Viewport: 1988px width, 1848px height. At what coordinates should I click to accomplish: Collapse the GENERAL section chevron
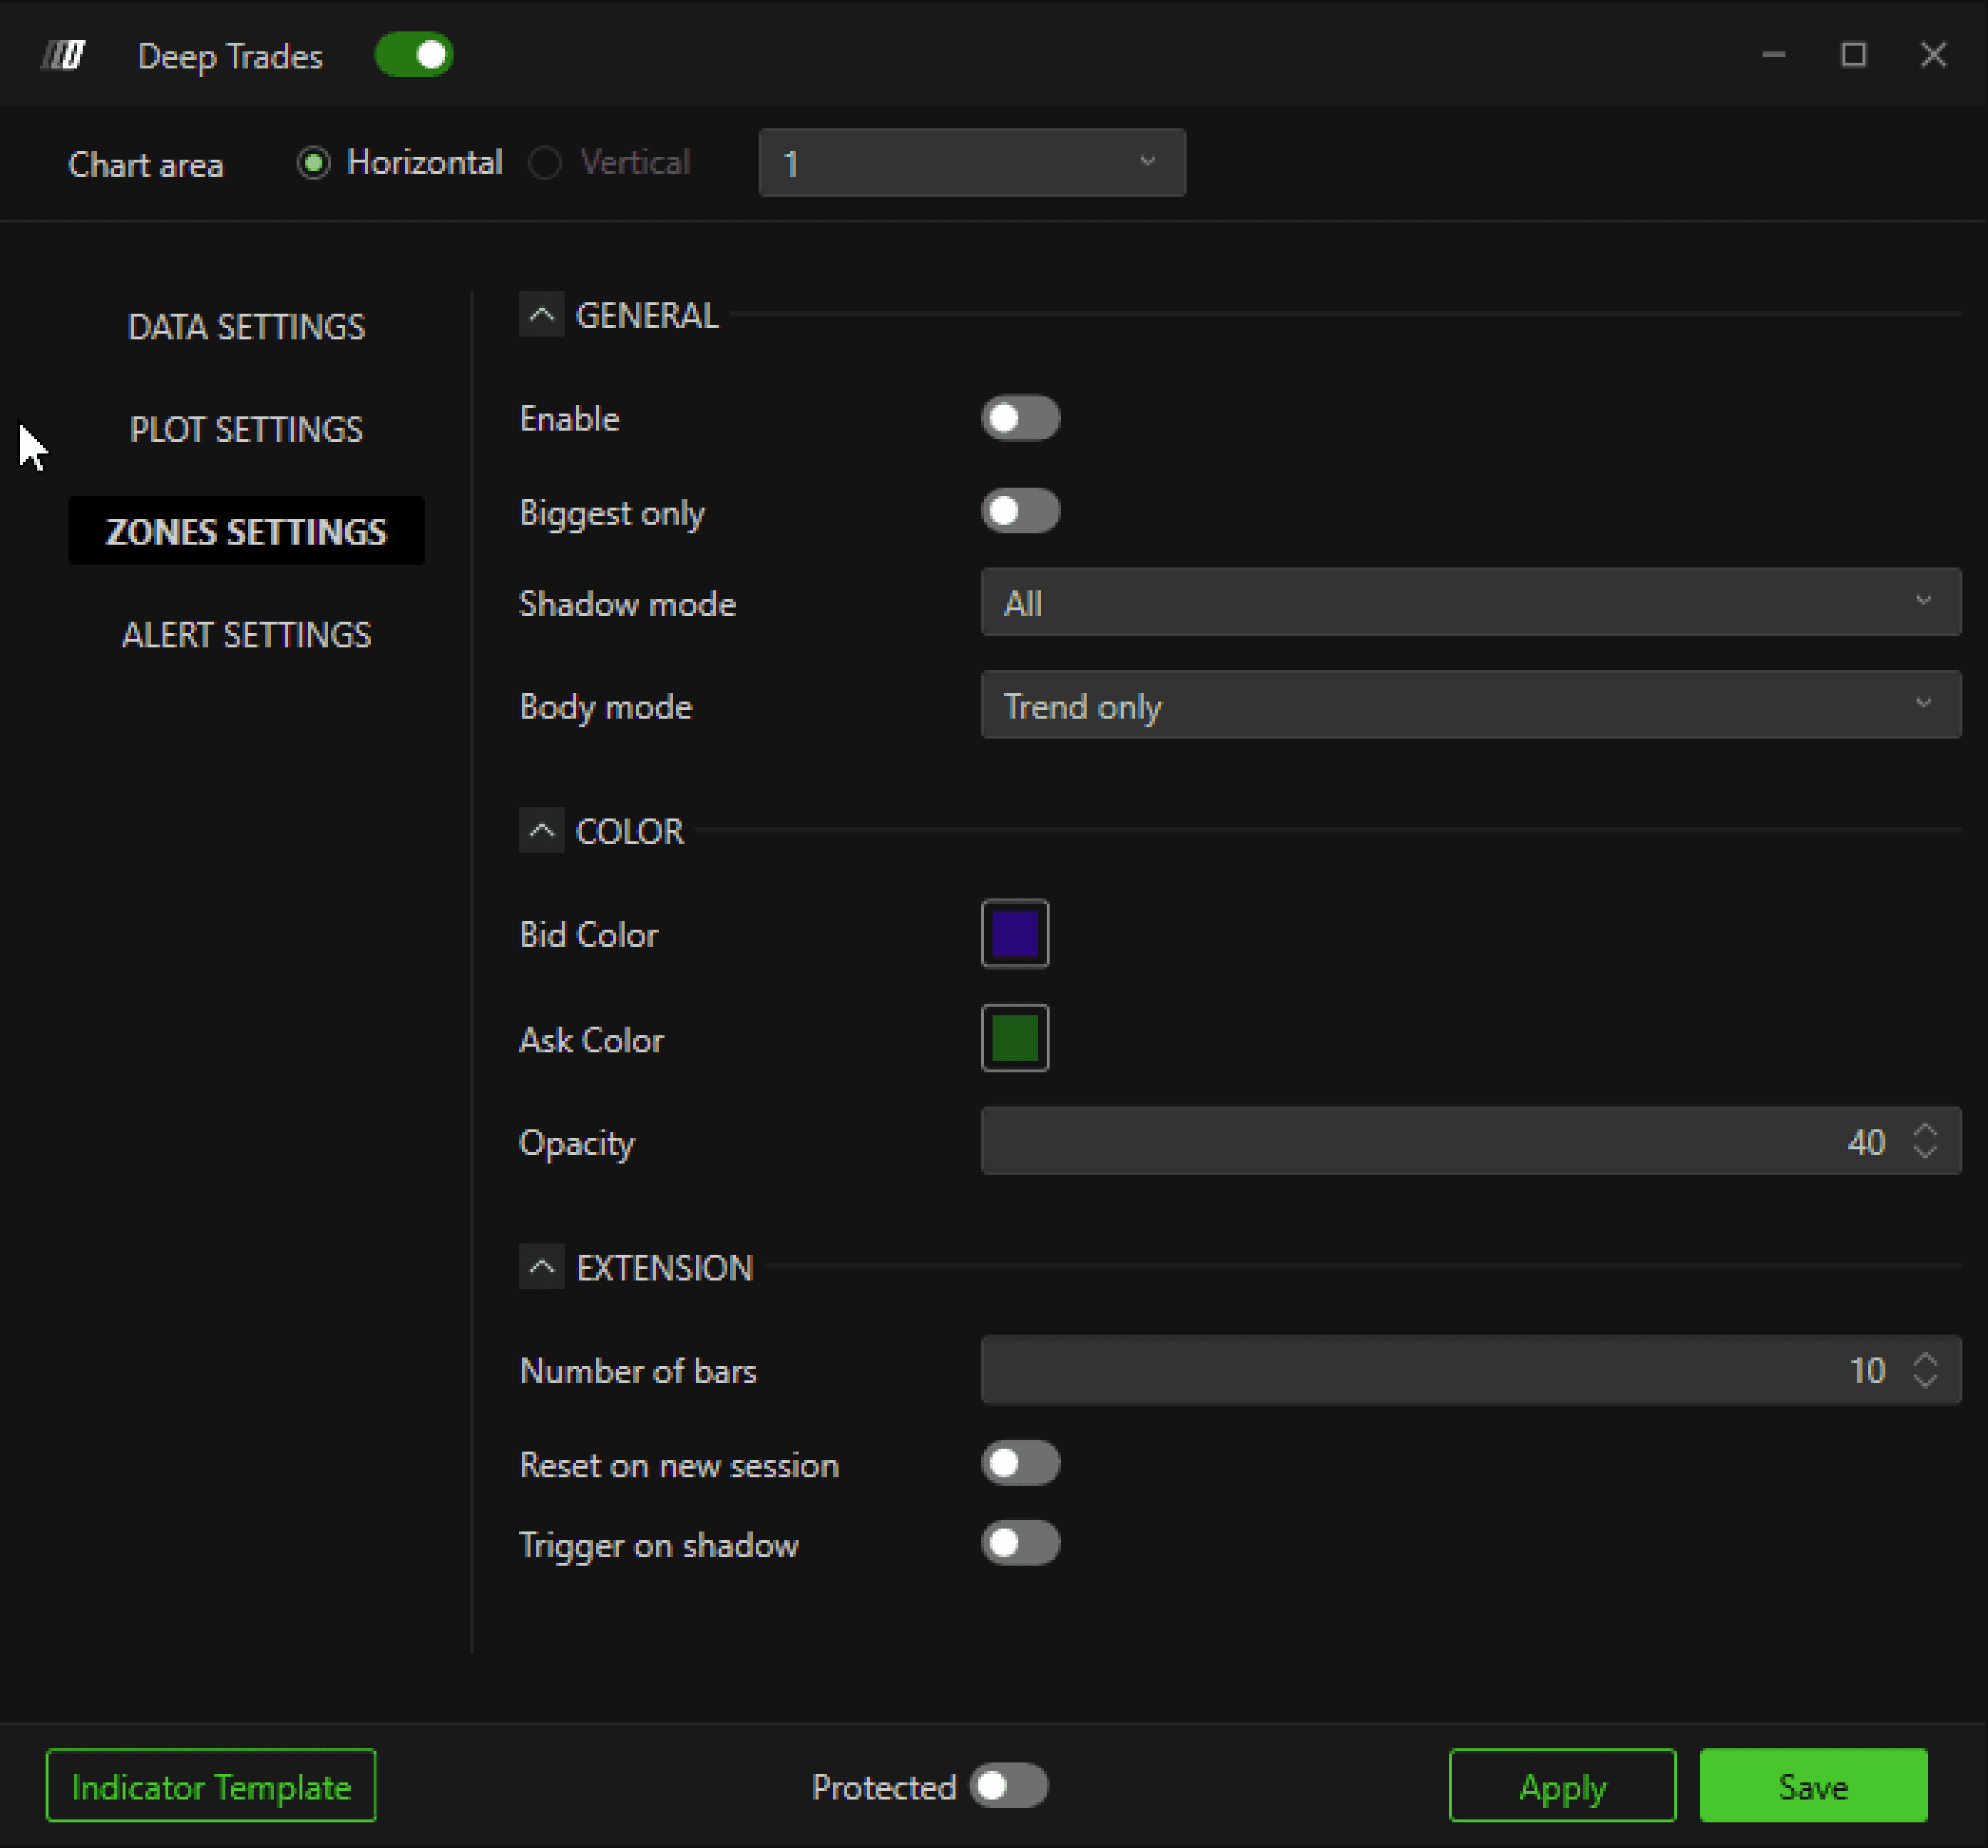point(541,315)
